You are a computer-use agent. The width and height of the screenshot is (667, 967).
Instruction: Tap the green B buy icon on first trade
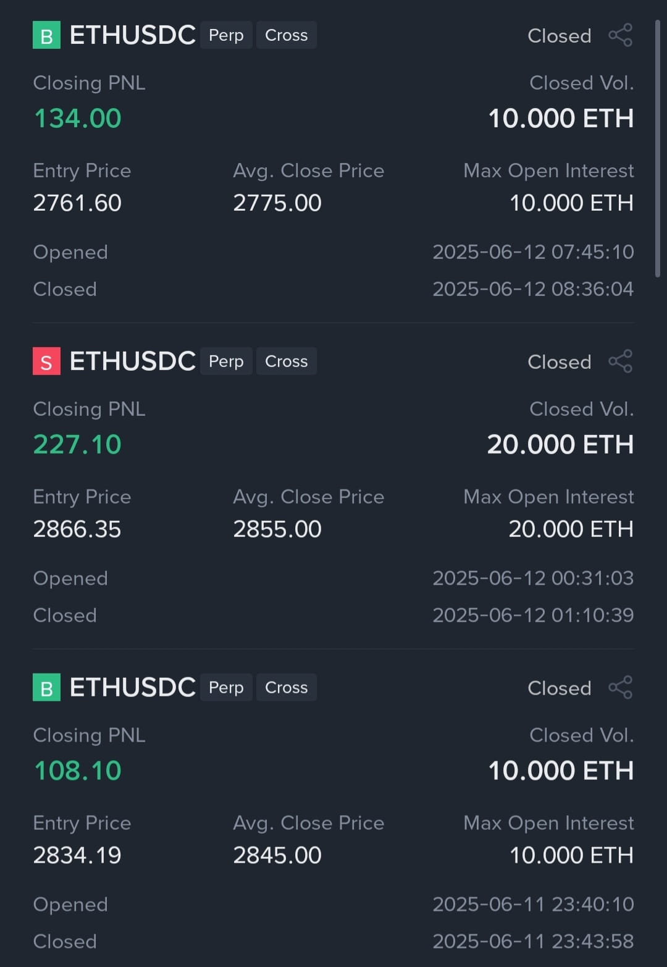coord(46,35)
